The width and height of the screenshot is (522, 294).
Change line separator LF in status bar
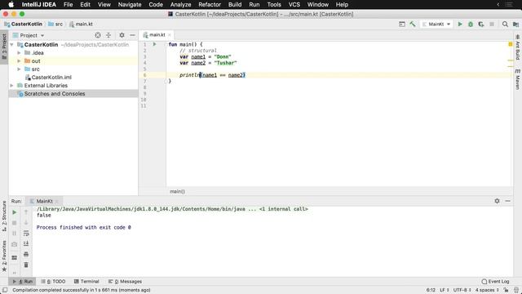[x=445, y=290]
